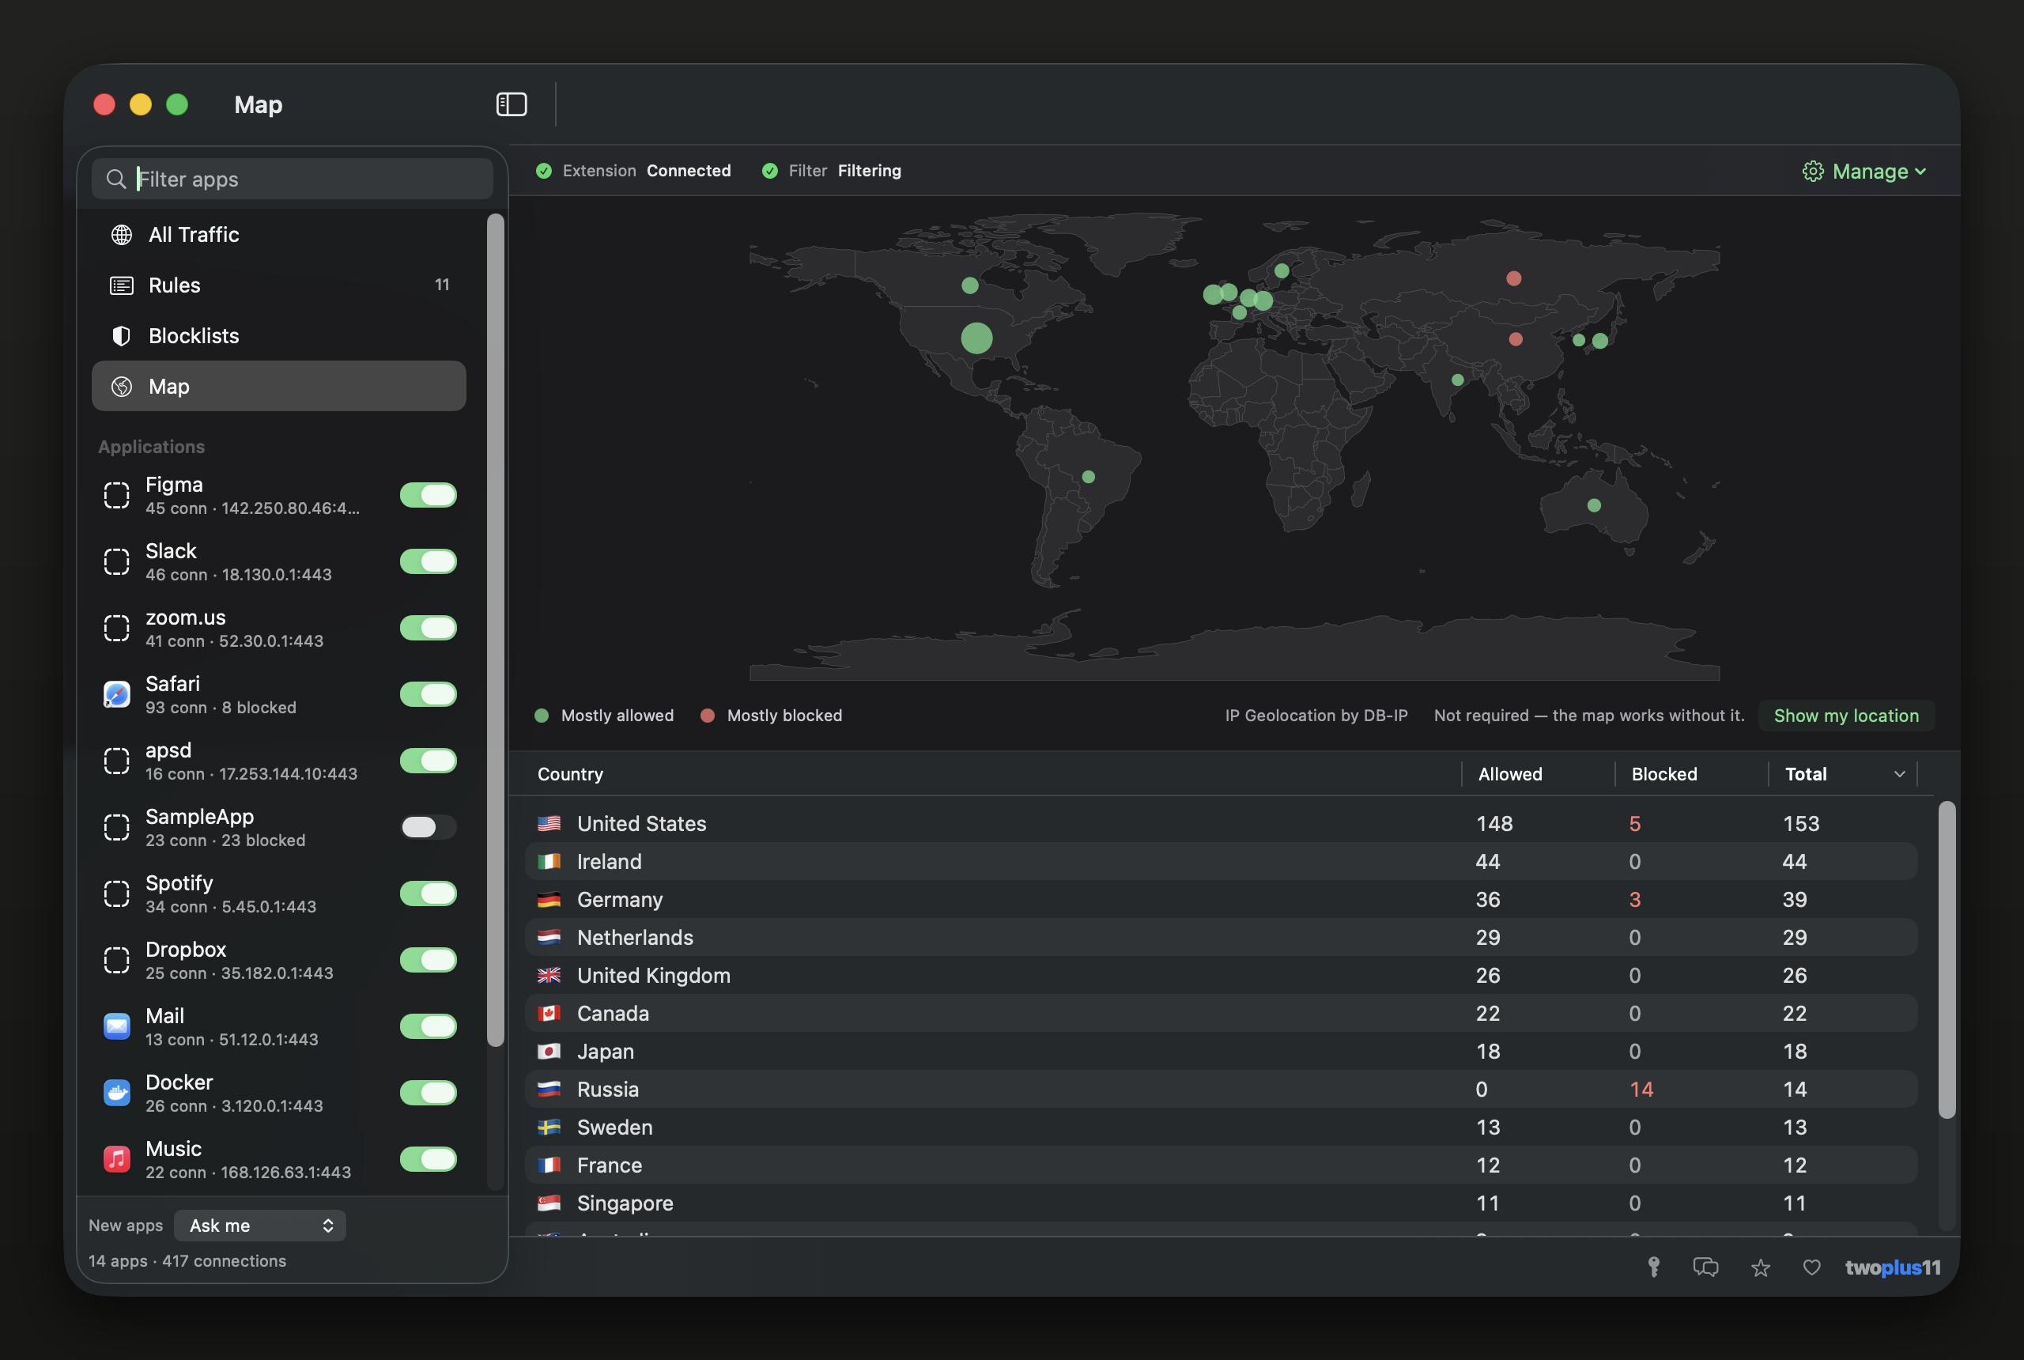Screen dimensions: 2024x1360
Task: Sort by the Blocked column header
Action: 1664,773
